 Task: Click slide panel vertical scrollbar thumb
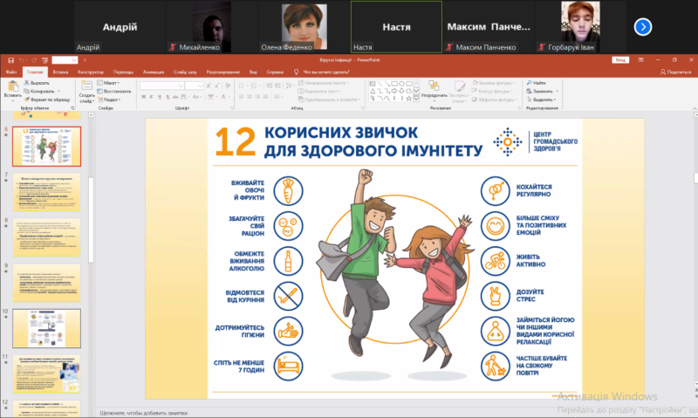[91, 219]
